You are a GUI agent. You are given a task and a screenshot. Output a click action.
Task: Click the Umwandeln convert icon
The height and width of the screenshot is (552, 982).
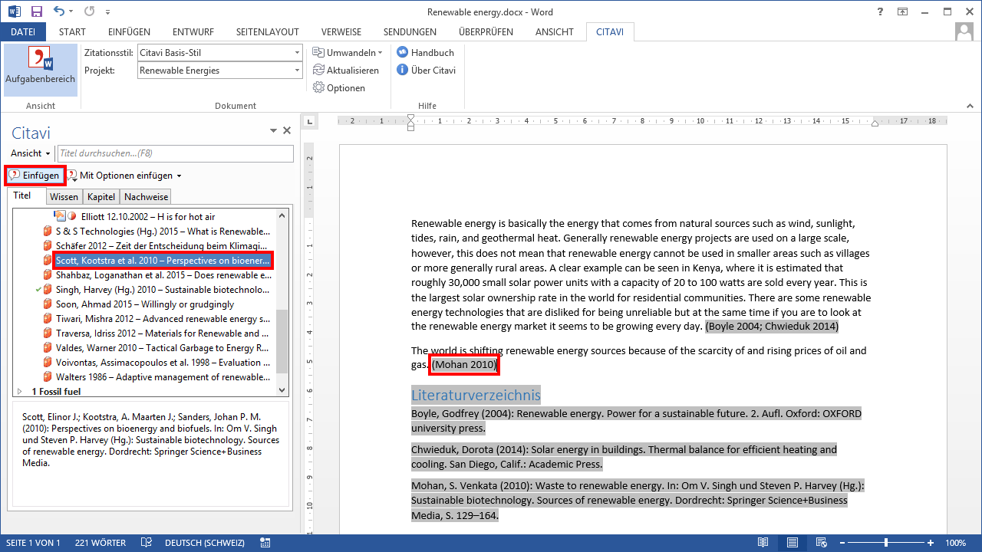coord(318,52)
